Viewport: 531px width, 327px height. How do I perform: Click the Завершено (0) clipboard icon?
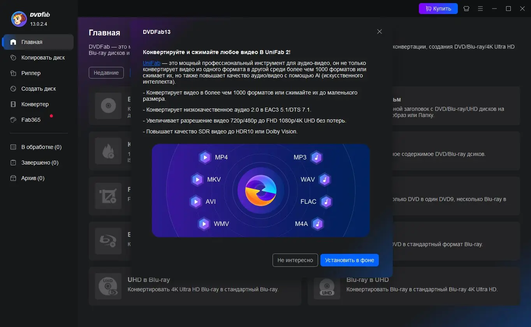pos(13,163)
